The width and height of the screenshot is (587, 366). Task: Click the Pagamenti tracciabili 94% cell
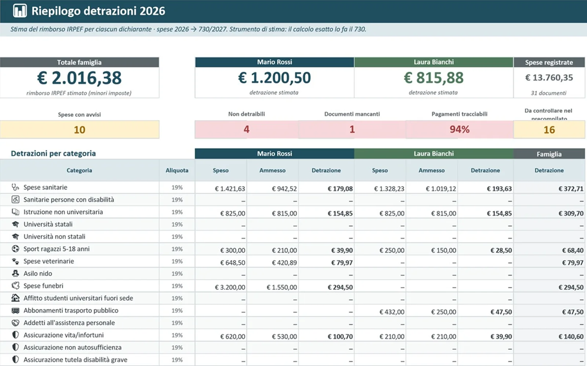coord(460,129)
